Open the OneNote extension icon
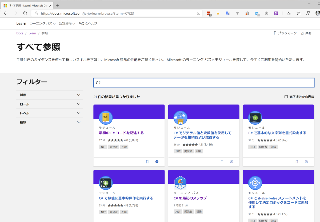Viewport: 320px width, 222px height. click(276, 13)
